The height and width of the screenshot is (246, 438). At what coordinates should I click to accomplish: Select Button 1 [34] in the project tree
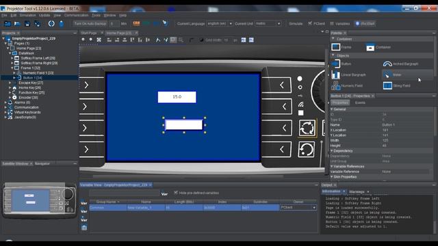click(x=32, y=78)
